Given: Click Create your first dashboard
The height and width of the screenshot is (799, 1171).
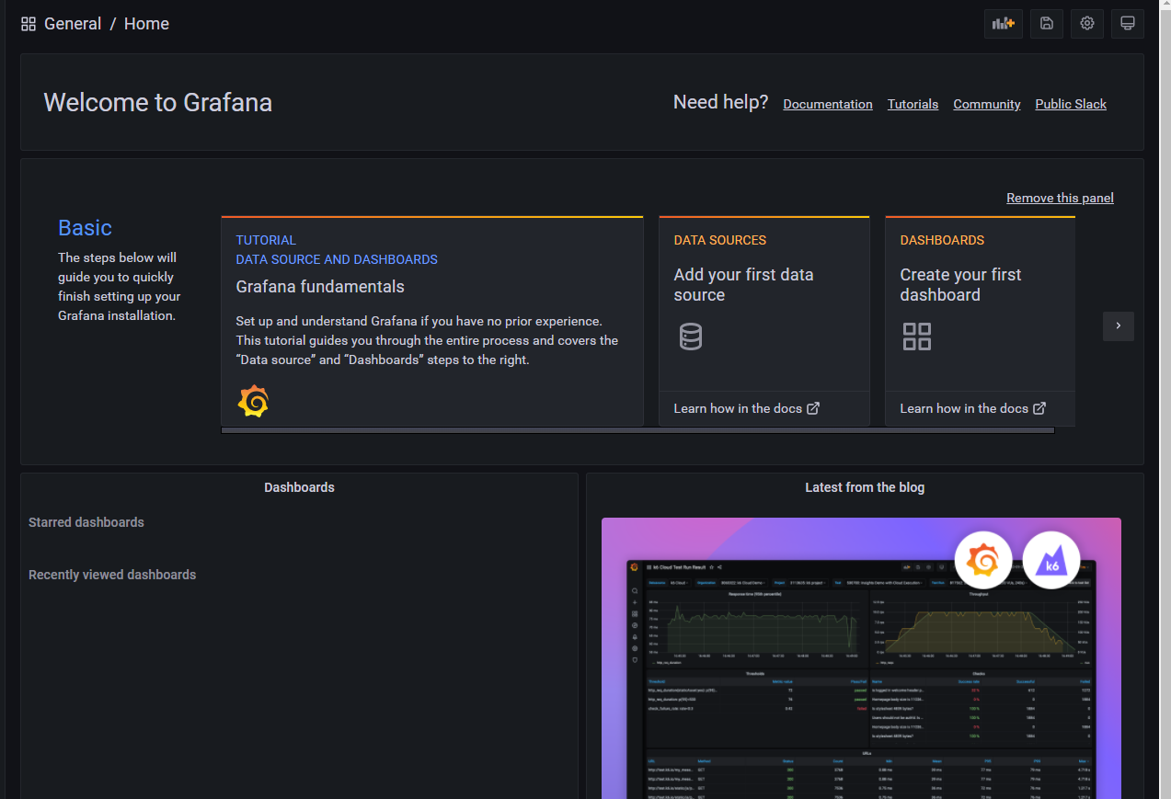Looking at the screenshot, I should 960,285.
